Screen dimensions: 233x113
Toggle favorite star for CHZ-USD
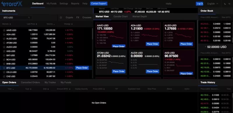click(4, 76)
